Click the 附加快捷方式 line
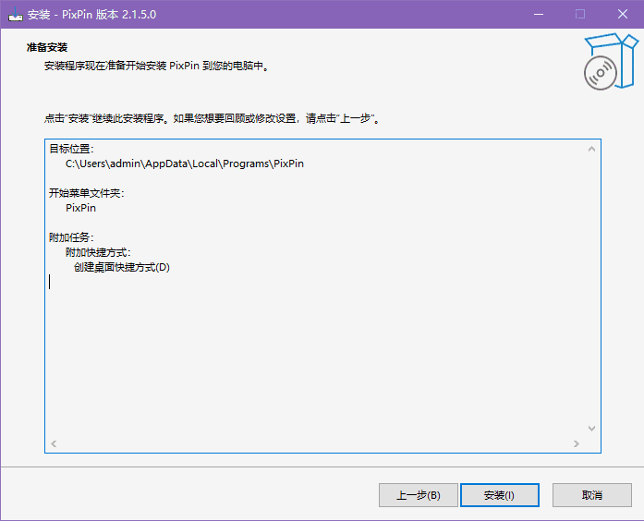Image resolution: width=644 pixels, height=521 pixels. click(x=98, y=252)
